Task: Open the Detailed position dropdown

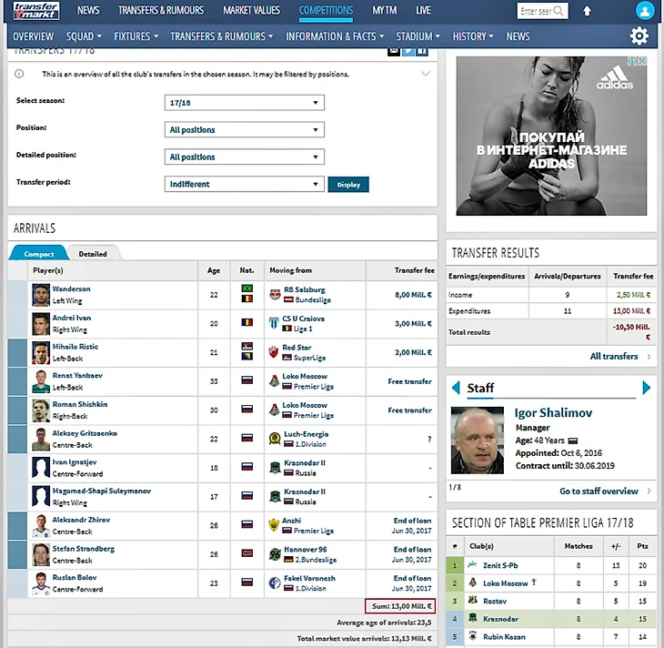Action: (244, 157)
